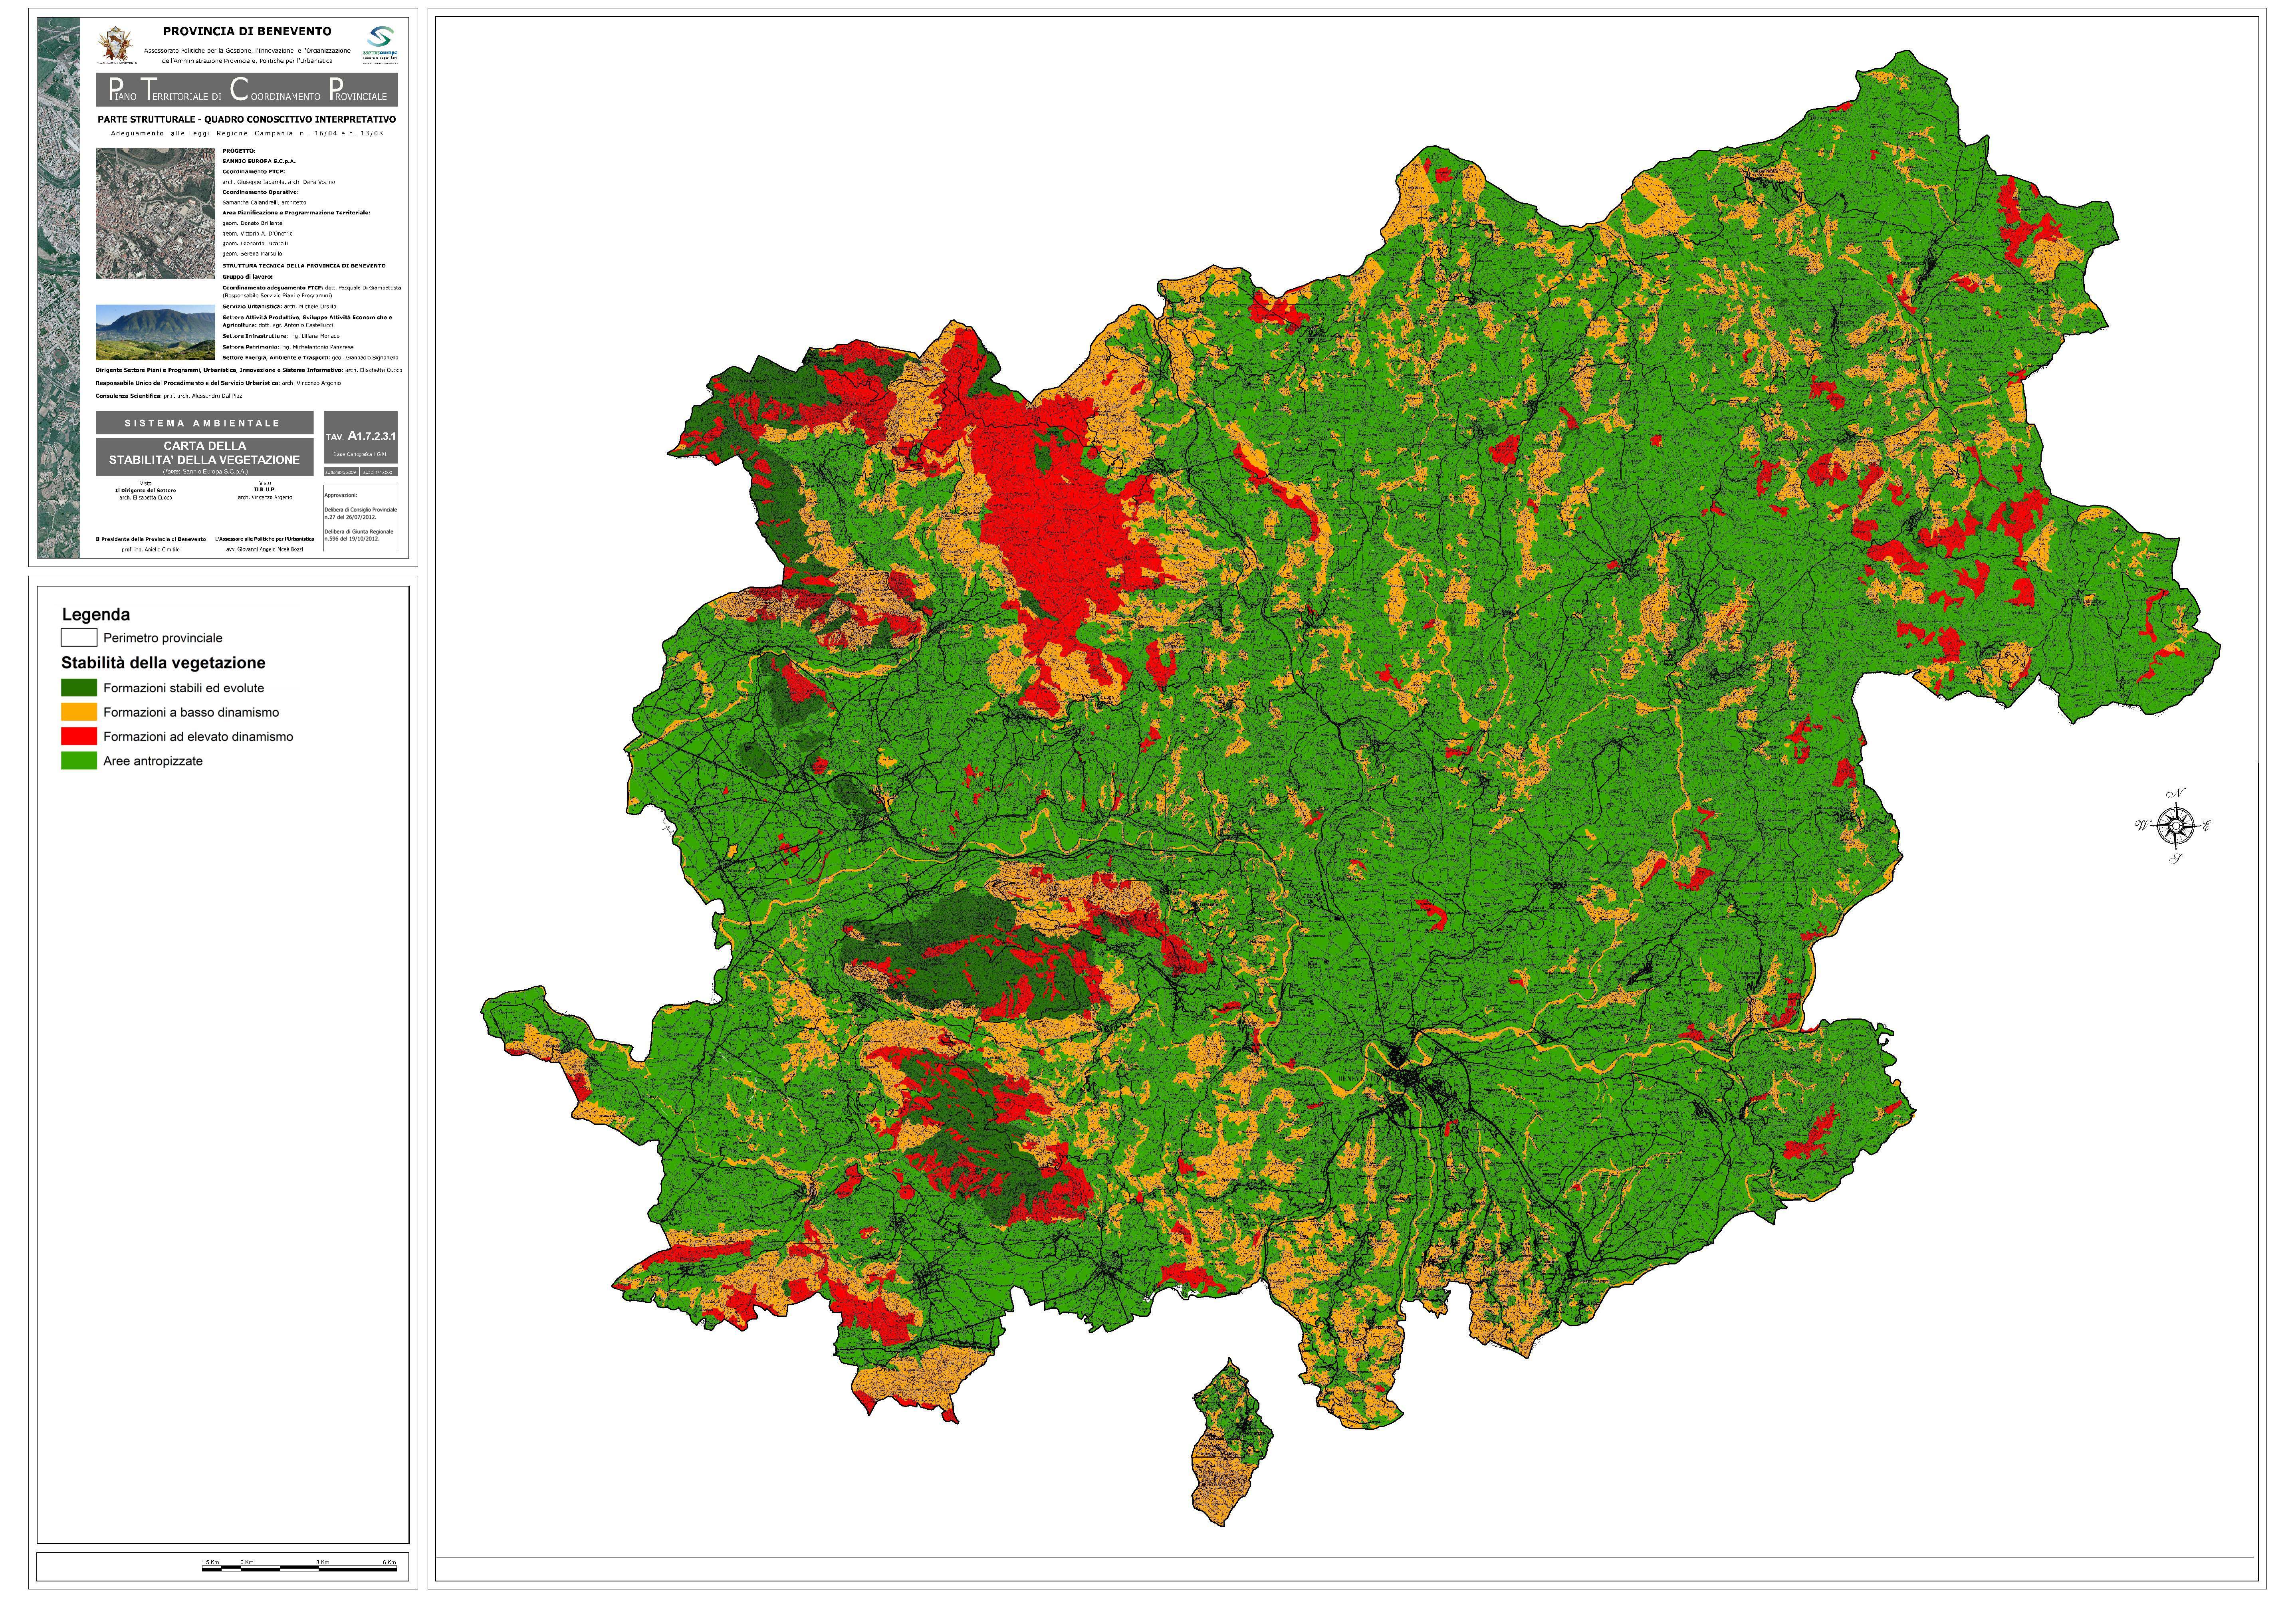Click the 'Approvazioni:' label
This screenshot has height=1597, width=2296.
click(x=341, y=496)
